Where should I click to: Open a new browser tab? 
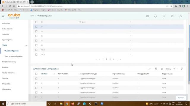(x=32, y=2)
